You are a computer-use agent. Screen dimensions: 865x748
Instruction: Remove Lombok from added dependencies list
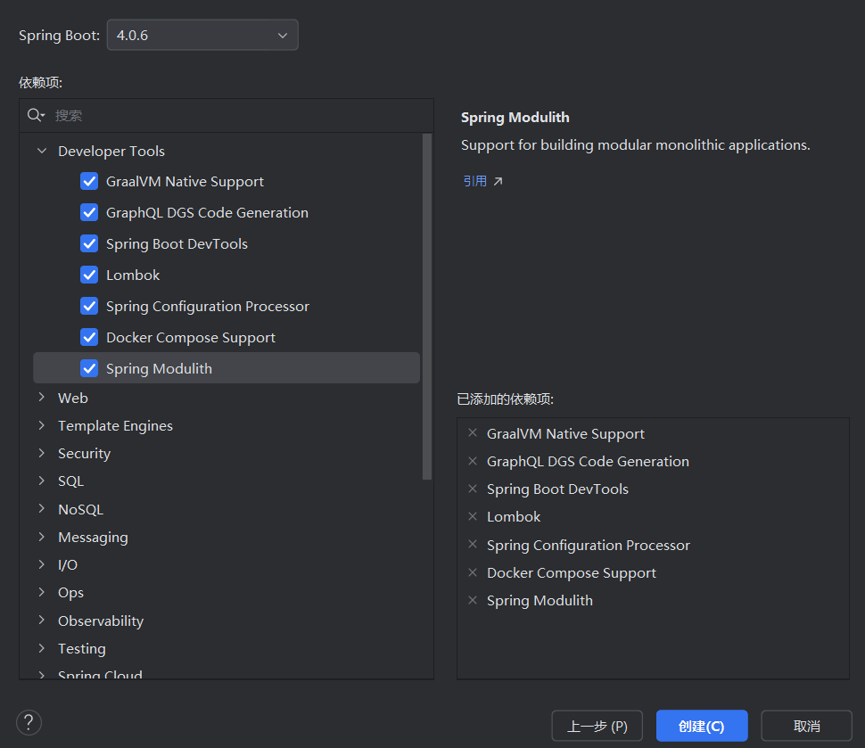pos(473,516)
